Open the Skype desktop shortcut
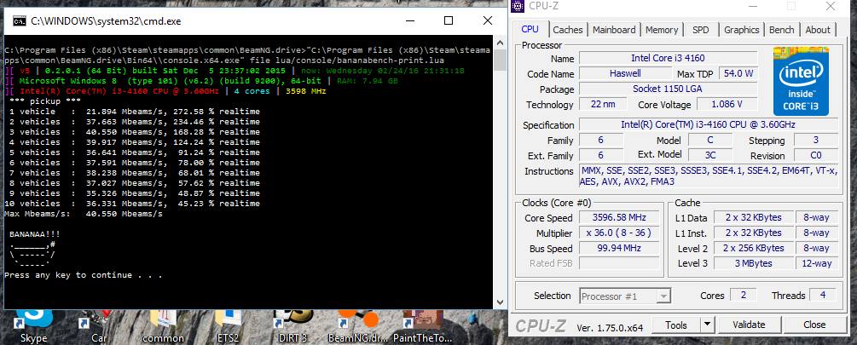Screen dimensions: 857x345 (x=34, y=327)
